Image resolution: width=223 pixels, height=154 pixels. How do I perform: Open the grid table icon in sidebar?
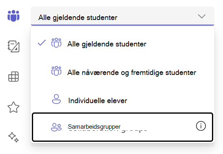point(13,77)
